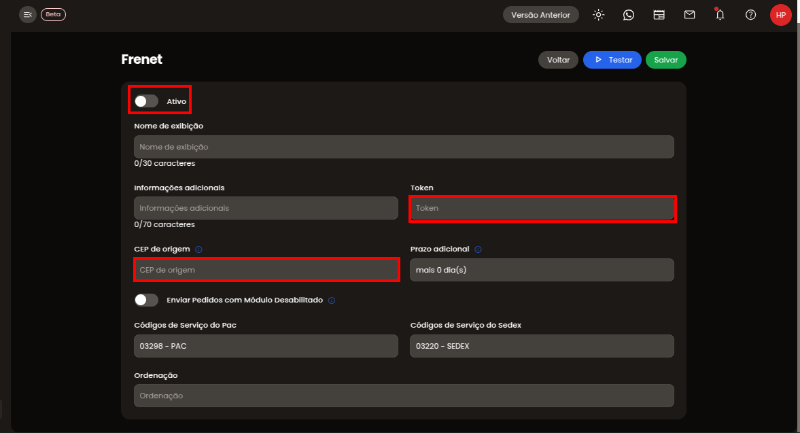Screen dimensions: 800x433
Task: Toggle Enviar Pedidos com Módulo Desabilitado
Action: pos(146,300)
